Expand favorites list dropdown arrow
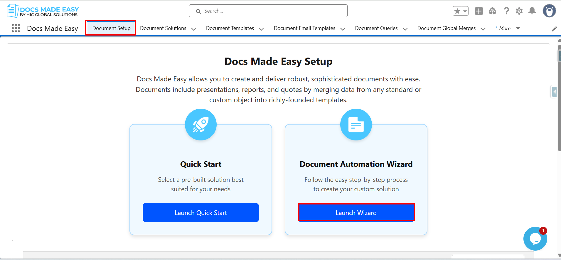Screen dimensions: 561x260 click(465, 11)
